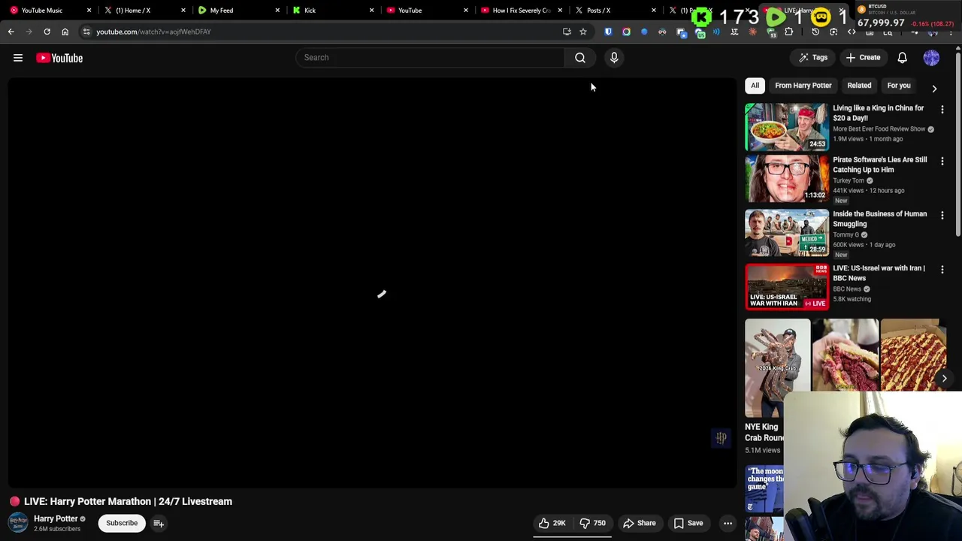Open the Tags extension button
The image size is (962, 541).
pos(813,57)
